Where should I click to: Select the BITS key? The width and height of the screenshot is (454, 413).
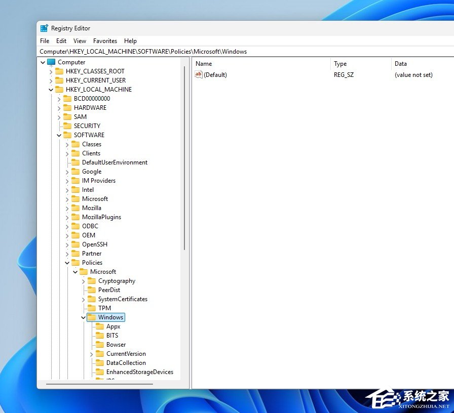point(112,336)
